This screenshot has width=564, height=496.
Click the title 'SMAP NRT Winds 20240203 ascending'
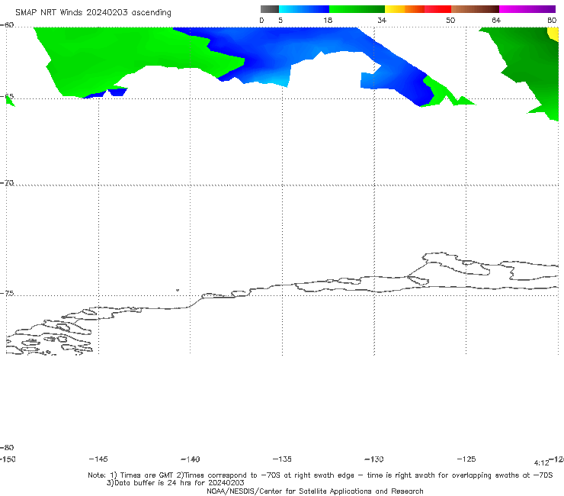(x=93, y=13)
